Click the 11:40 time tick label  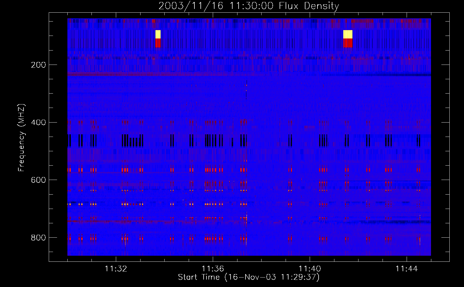310,269
